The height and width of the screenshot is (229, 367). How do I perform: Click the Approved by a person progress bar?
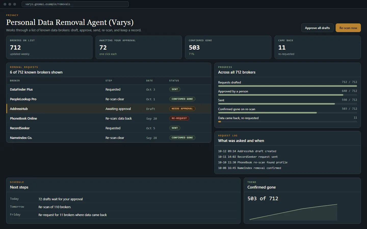pos(287,95)
